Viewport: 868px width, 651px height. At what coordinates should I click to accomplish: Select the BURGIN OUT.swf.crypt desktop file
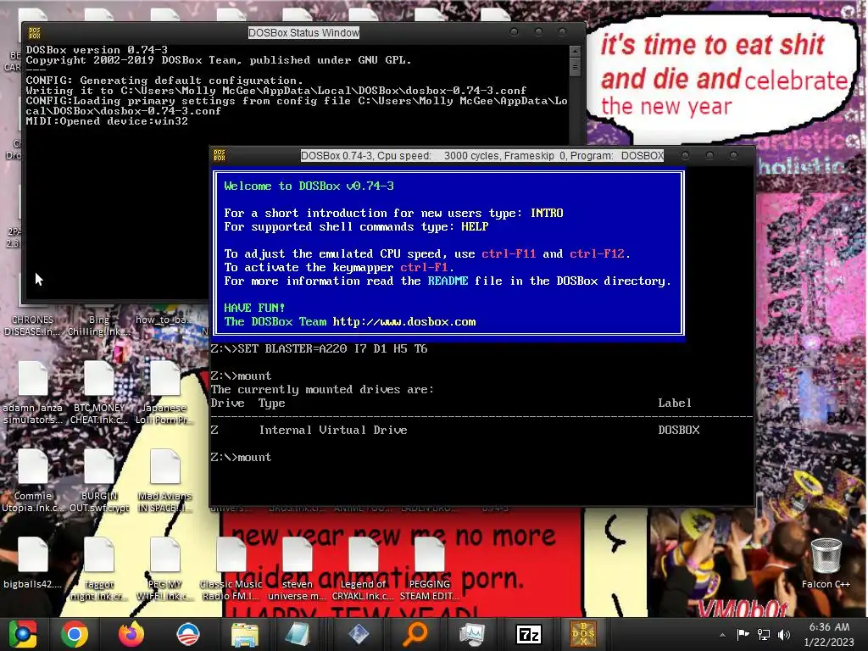99,481
